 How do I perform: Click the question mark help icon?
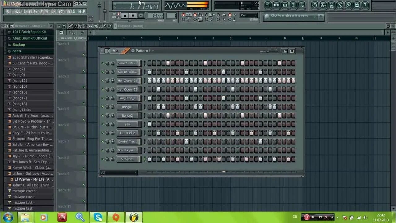point(365,5)
